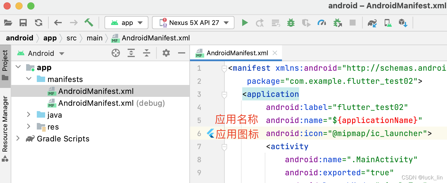The width and height of the screenshot is (447, 183).
Task: Build the project with the hammer icon
Action: click(89, 23)
